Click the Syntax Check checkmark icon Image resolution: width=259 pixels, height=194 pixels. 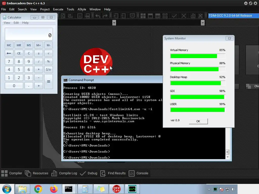coord(174,16)
